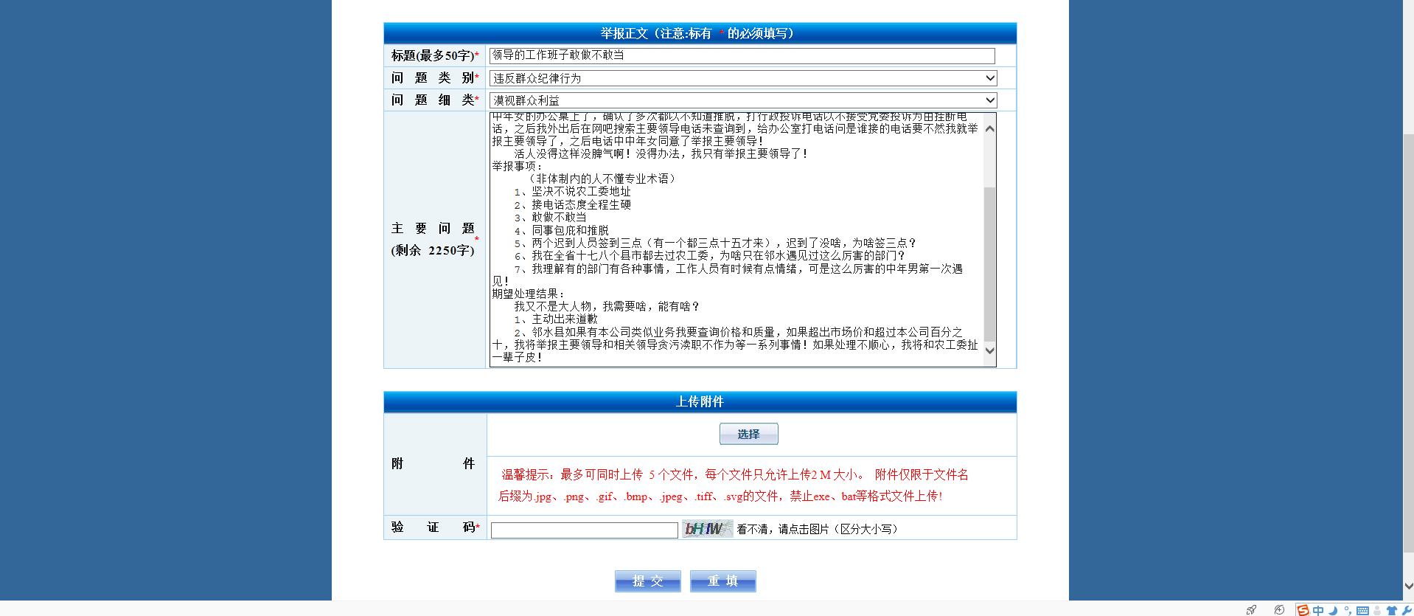The width and height of the screenshot is (1414, 616).
Task: Click the line 2、接电话态度全程生硬
Action: point(572,204)
